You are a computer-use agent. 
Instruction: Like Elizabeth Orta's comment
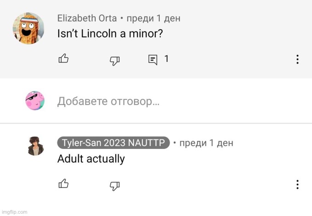63,58
